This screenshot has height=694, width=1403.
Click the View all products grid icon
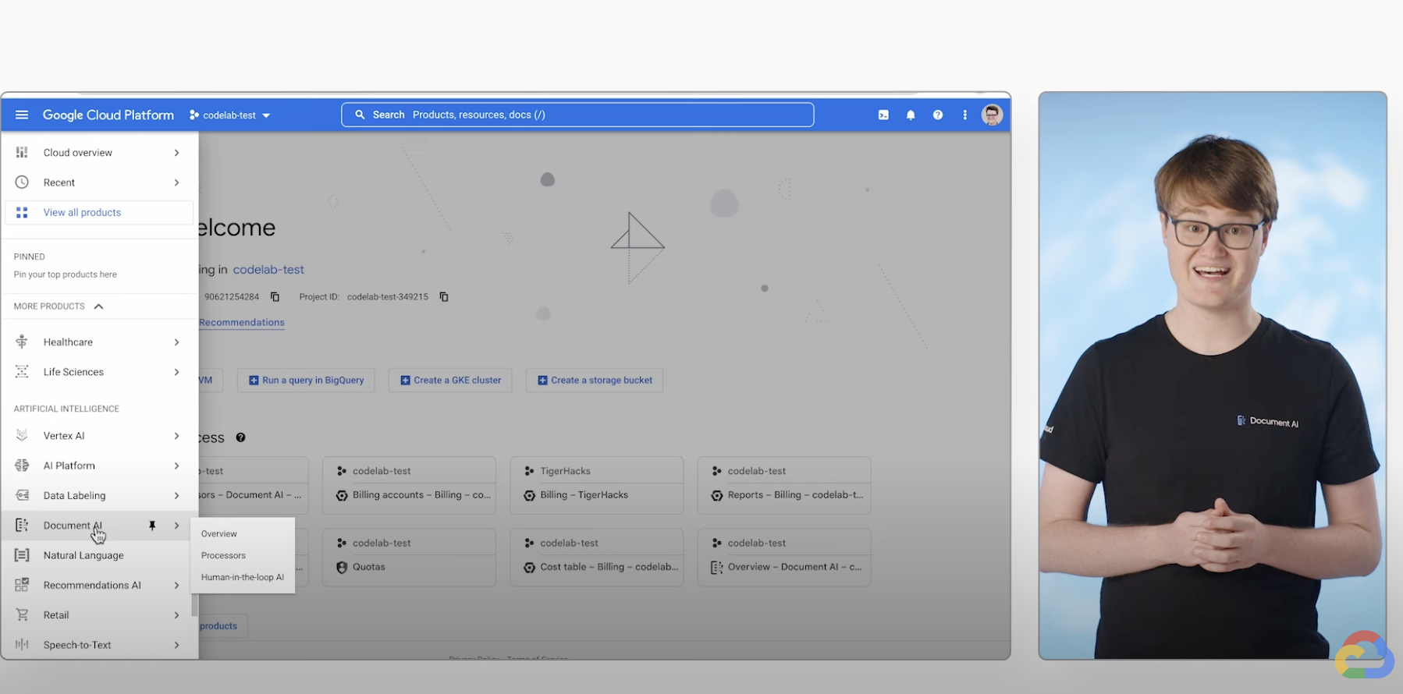tap(22, 212)
